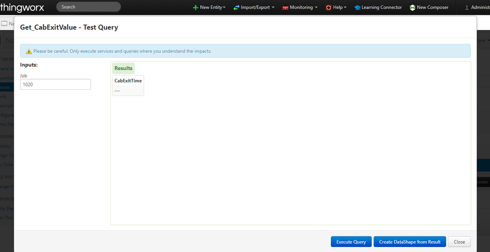Click the Inputs: label
The width and height of the screenshot is (490, 252).
[x=29, y=65]
